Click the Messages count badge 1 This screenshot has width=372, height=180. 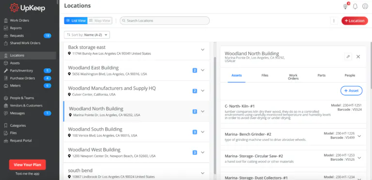(x=47, y=113)
